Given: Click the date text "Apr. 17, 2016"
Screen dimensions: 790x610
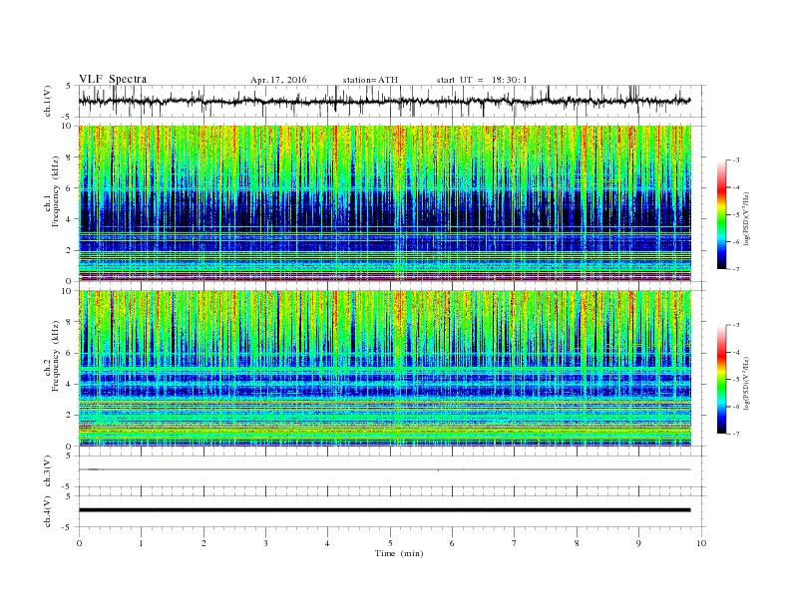Looking at the screenshot, I should click(278, 80).
